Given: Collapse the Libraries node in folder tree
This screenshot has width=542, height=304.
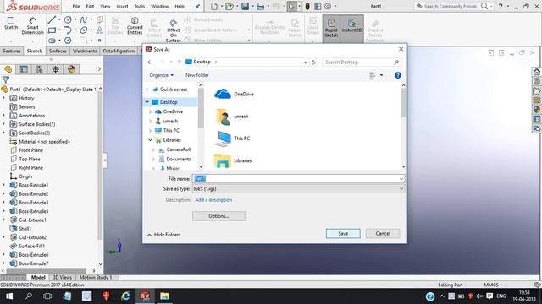Looking at the screenshot, I should 150,140.
